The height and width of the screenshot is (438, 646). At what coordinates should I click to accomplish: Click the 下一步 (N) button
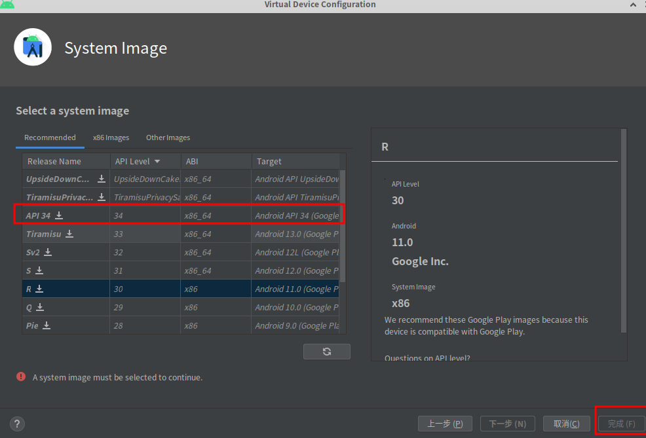(508, 424)
